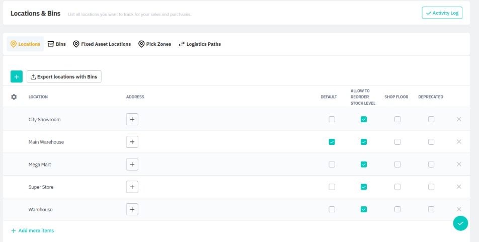
Task: Mark Warehouse as Deprecated
Action: click(431, 209)
